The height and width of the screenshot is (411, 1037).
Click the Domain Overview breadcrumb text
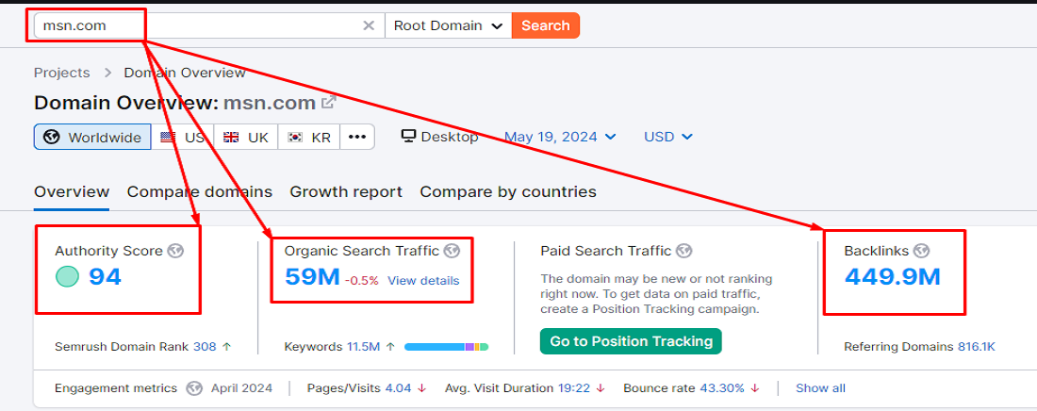point(185,73)
